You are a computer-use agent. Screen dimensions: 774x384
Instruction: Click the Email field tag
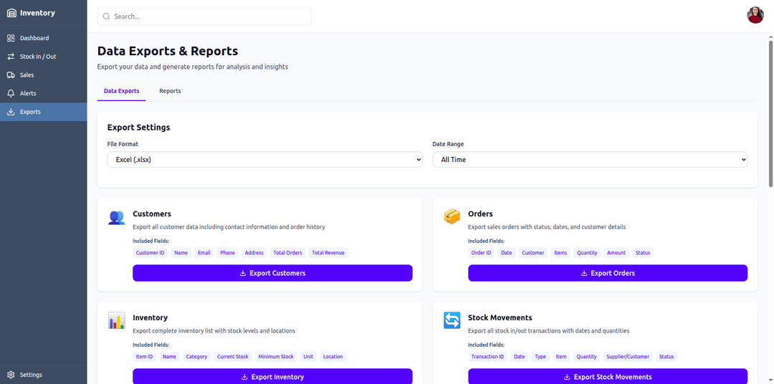(204, 253)
